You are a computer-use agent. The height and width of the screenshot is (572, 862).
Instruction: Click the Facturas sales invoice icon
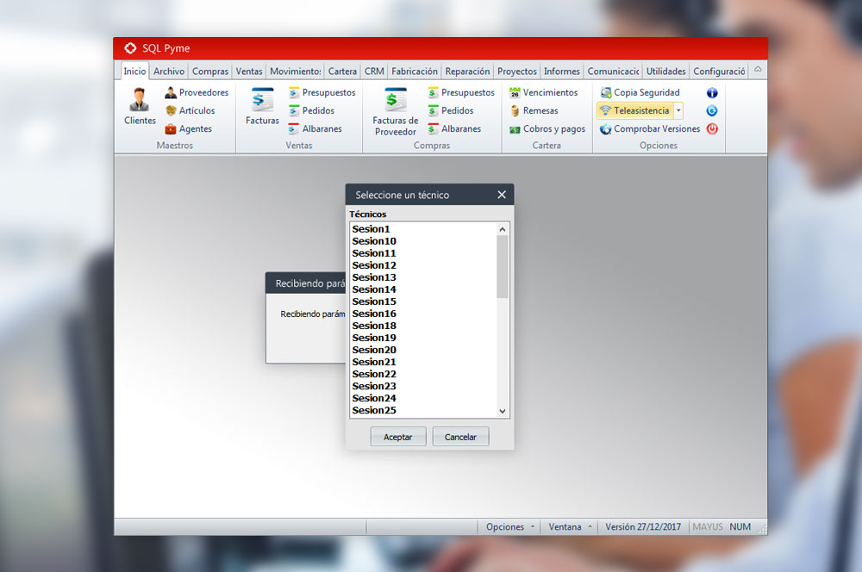pyautogui.click(x=262, y=101)
